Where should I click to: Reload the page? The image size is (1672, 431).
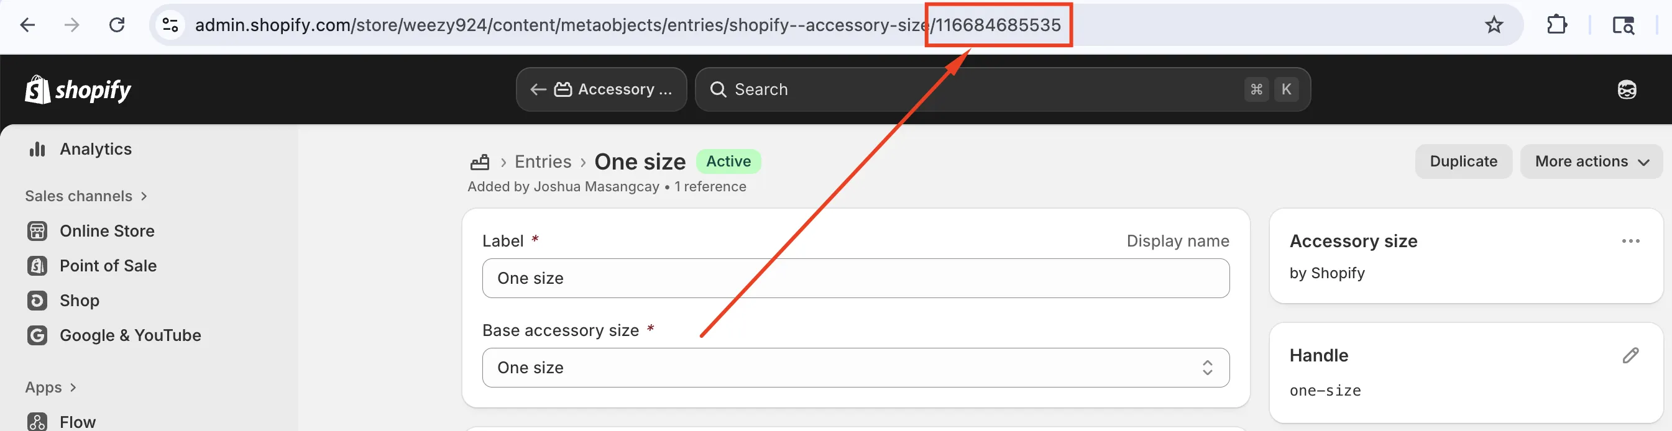117,25
